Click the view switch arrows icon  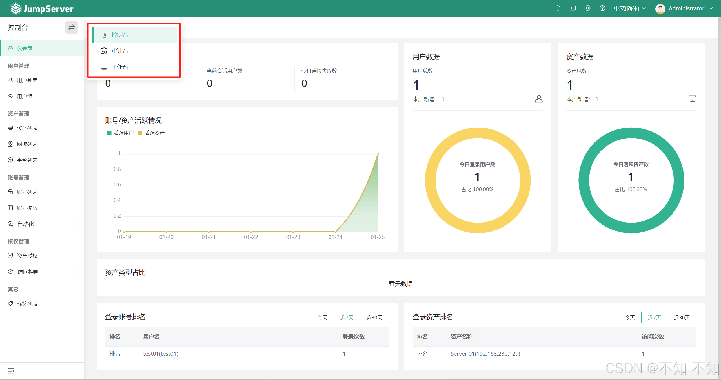pos(72,27)
